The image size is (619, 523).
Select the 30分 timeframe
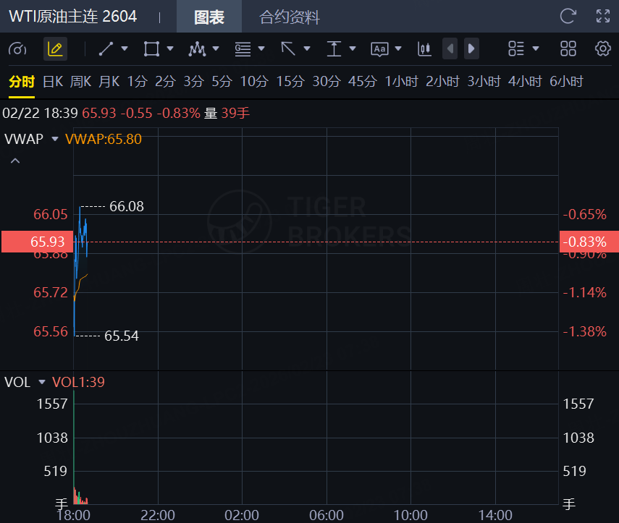pyautogui.click(x=327, y=82)
